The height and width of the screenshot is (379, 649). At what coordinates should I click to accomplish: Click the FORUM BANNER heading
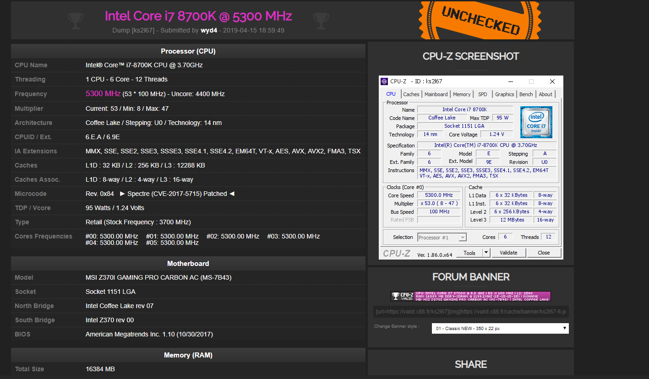471,277
